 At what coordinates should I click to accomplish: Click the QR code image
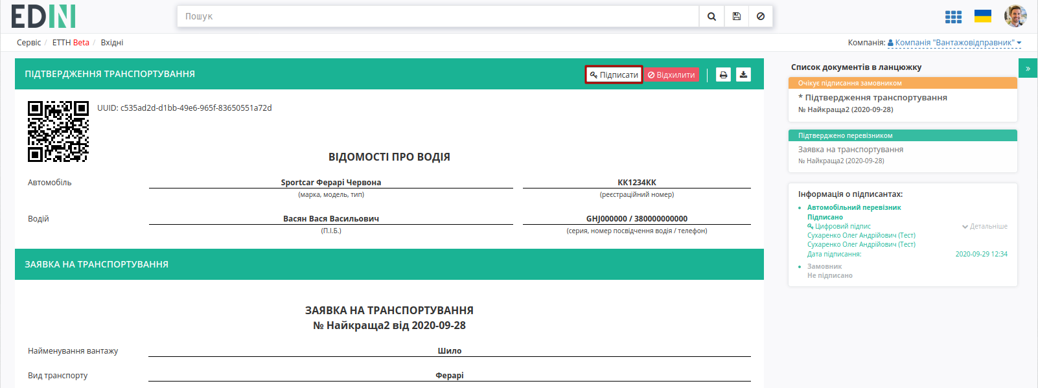point(58,131)
